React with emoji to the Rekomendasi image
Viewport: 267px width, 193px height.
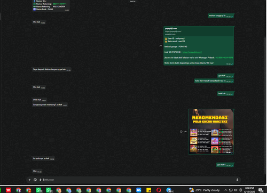pos(181,132)
